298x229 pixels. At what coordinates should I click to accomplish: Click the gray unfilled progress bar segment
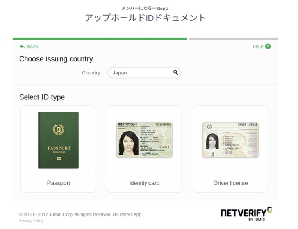(233, 39)
